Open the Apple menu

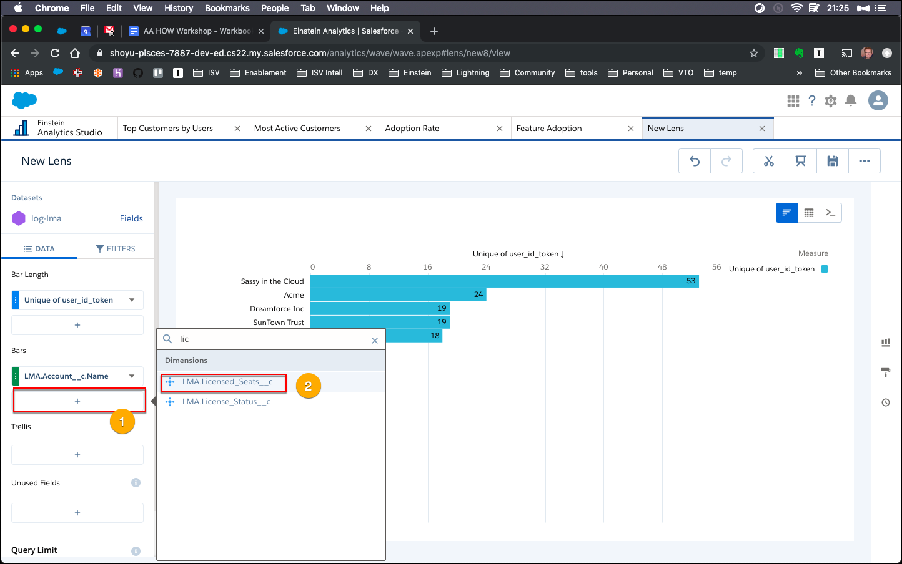(18, 8)
